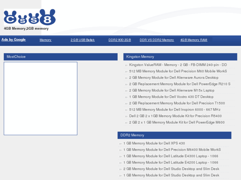Open 2 GB Module for Alienware M15x Laptop

pyautogui.click(x=172, y=90)
